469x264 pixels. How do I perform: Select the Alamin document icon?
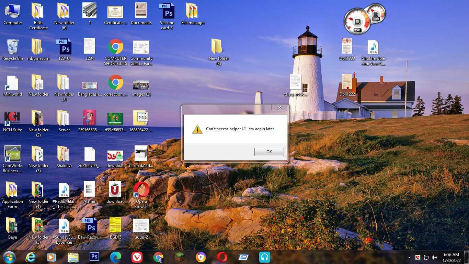90,192
